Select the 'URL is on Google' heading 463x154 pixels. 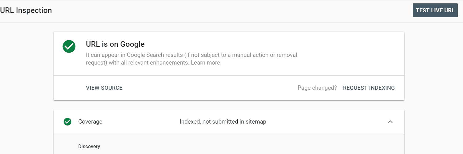pyautogui.click(x=115, y=44)
